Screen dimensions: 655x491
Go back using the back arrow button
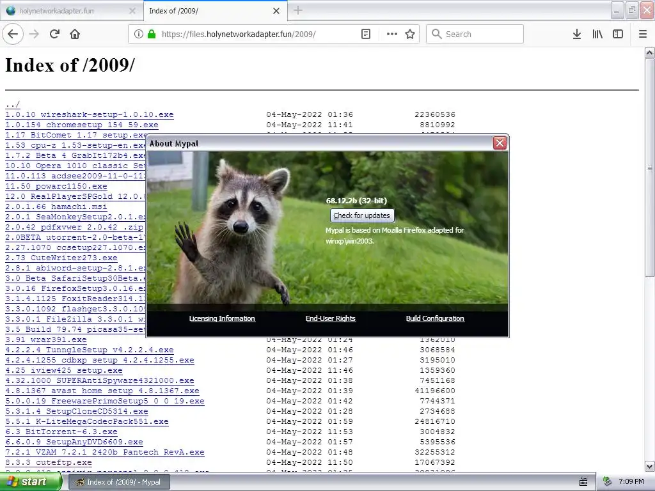13,35
